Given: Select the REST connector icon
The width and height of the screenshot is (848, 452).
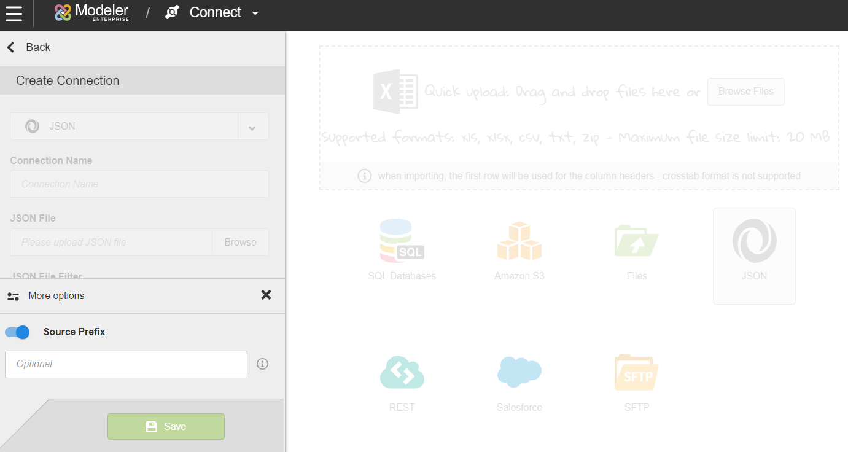Looking at the screenshot, I should click(402, 372).
